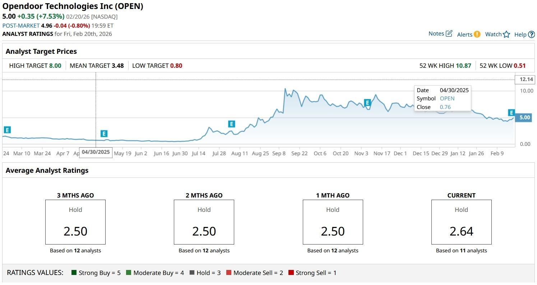The image size is (537, 285).
Task: Select the CURRENT rating box showing 2.64
Action: [462, 222]
